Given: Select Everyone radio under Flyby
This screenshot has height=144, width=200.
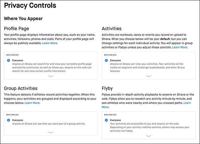Looking at the screenshot, I should click(106, 120).
